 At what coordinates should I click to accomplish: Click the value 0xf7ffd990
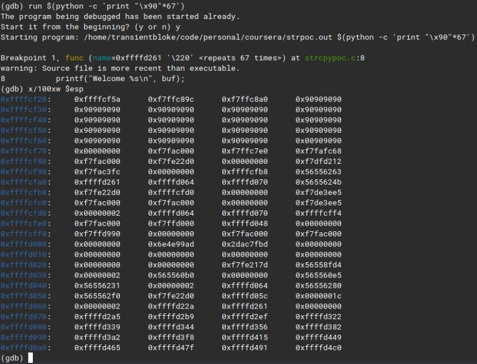pos(97,234)
